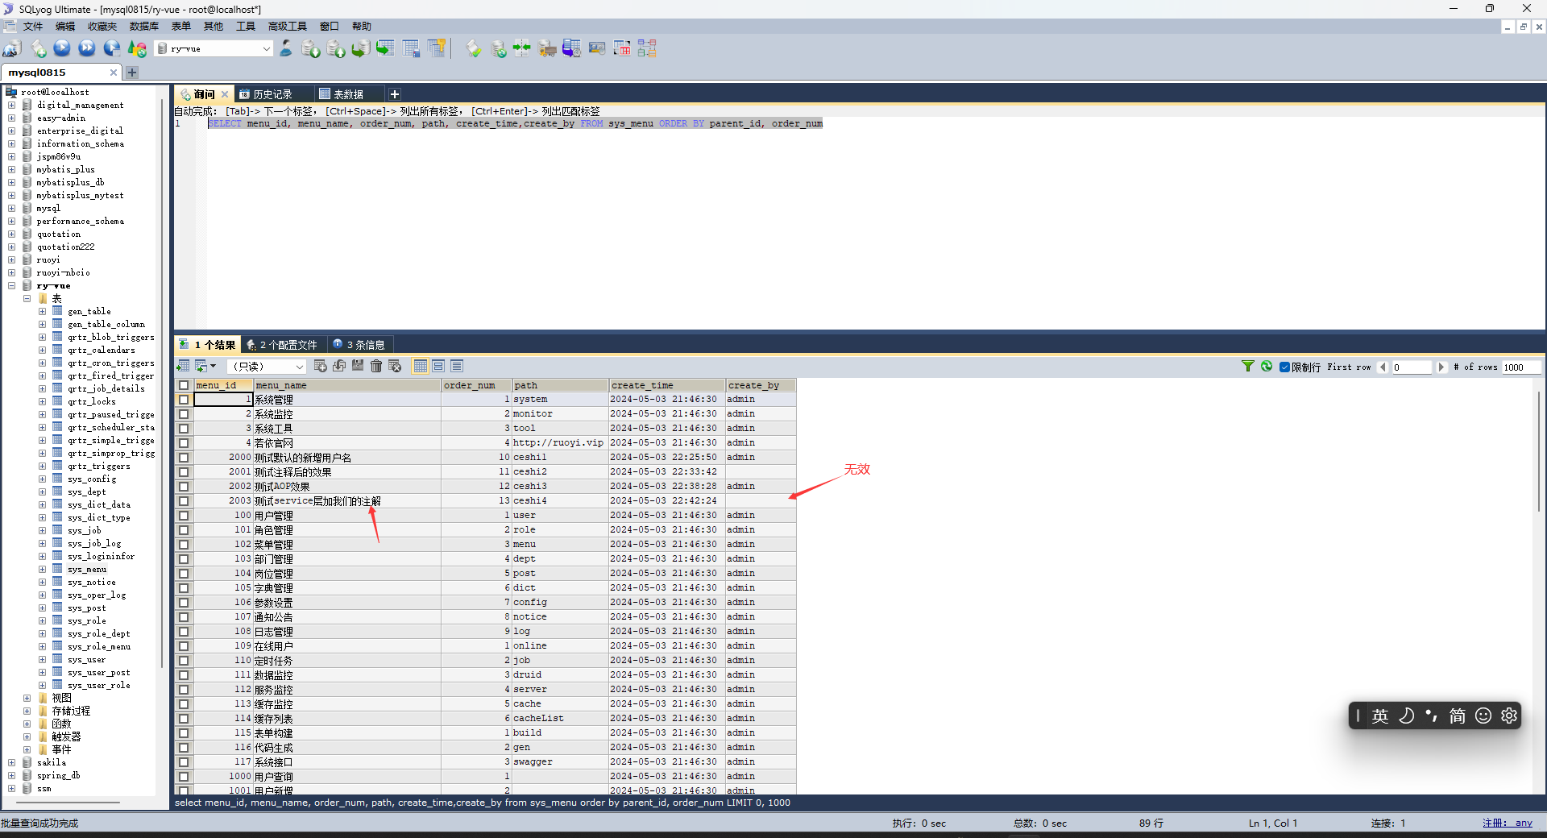Screen dimensions: 1547x838
Task: Open a new query editor from the toolbar
Action: (38, 49)
